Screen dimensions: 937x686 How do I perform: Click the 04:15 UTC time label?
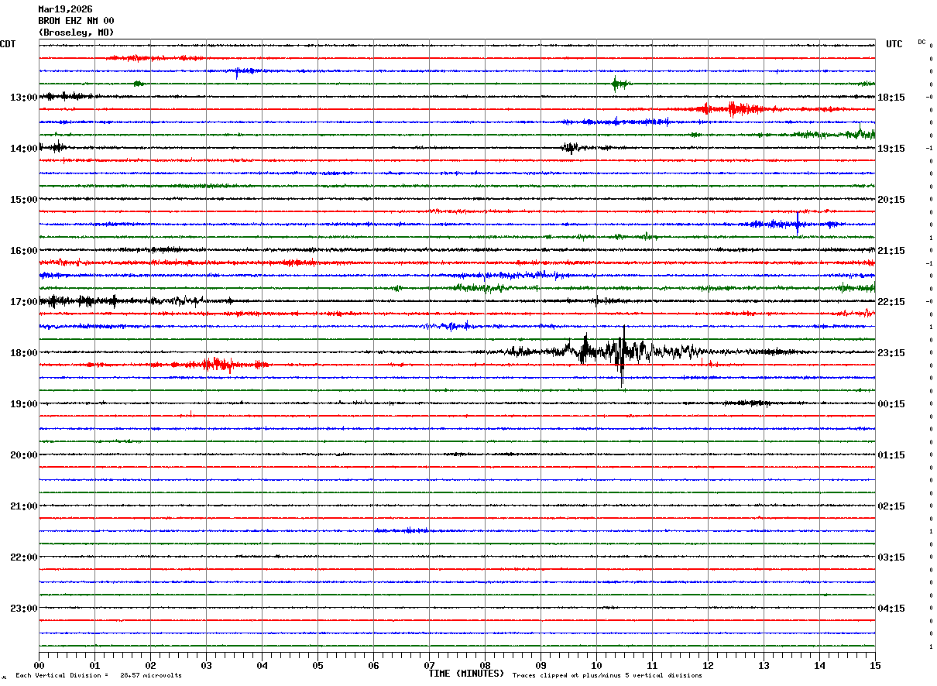891,609
